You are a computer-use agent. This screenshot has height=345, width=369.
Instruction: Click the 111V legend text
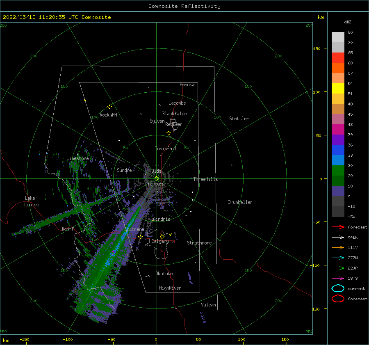(353, 247)
